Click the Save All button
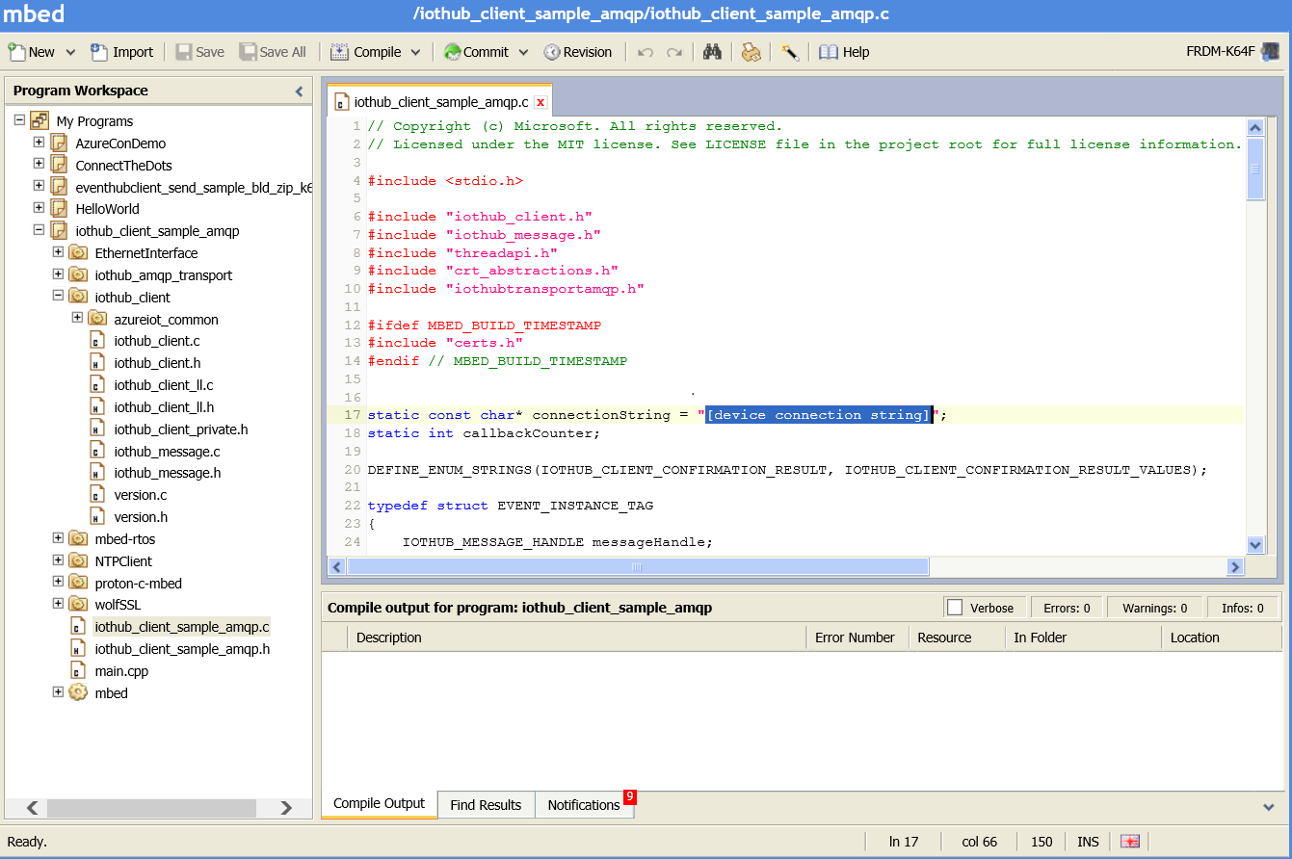Image resolution: width=1292 pixels, height=859 pixels. [x=273, y=52]
